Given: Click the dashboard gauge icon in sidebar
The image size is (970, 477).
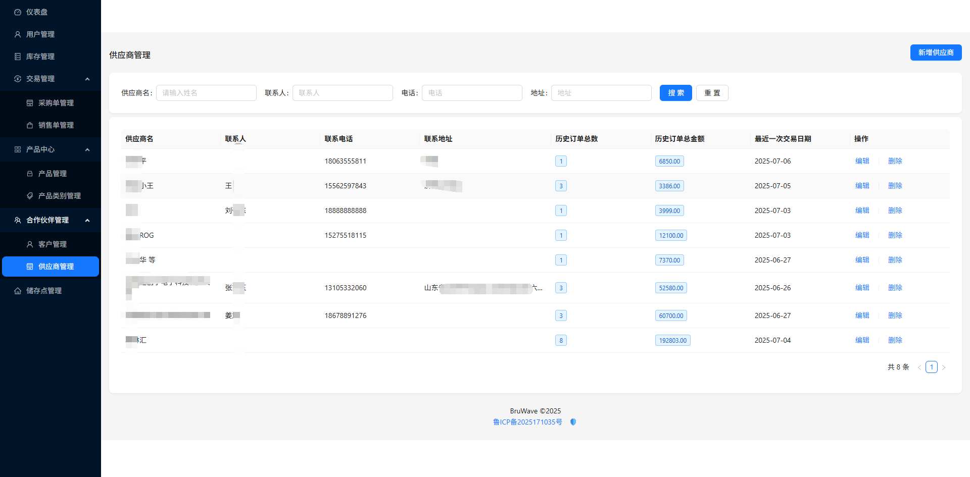Looking at the screenshot, I should [18, 12].
